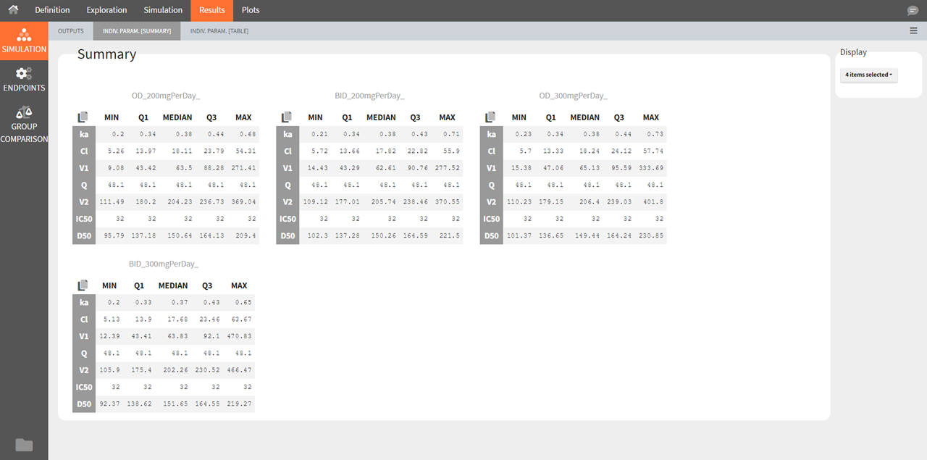Screen dimensions: 927x460
Task: Select the Simulation sidebar section
Action: (24, 41)
